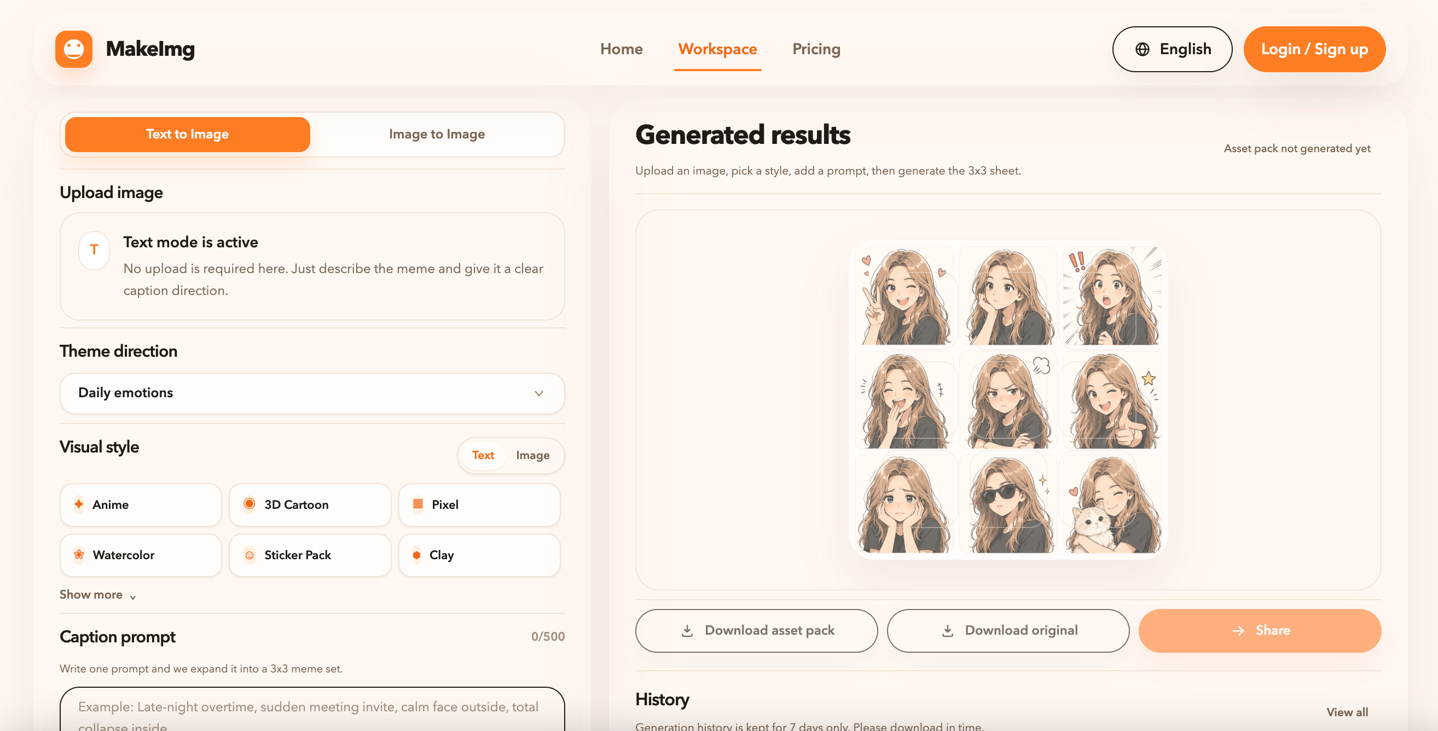Choose the Anime visual style
The width and height of the screenshot is (1438, 731).
pyautogui.click(x=141, y=504)
